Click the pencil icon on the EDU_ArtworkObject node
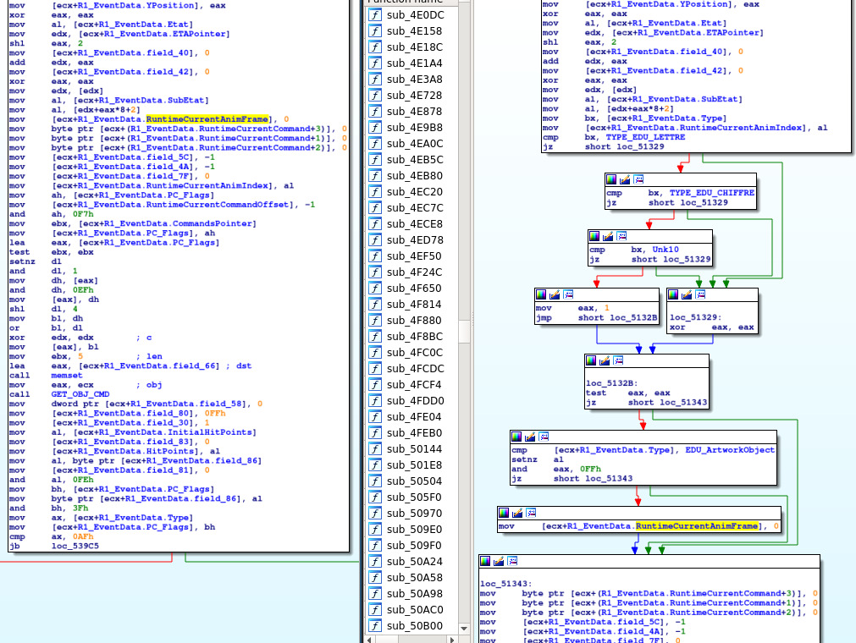The width and height of the screenshot is (856, 643). (529, 437)
